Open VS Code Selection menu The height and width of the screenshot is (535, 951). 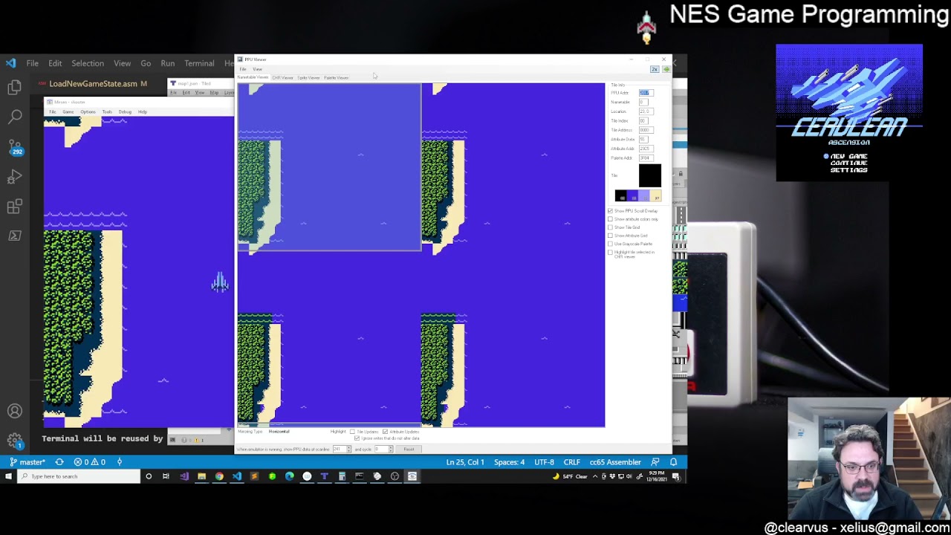coord(88,63)
